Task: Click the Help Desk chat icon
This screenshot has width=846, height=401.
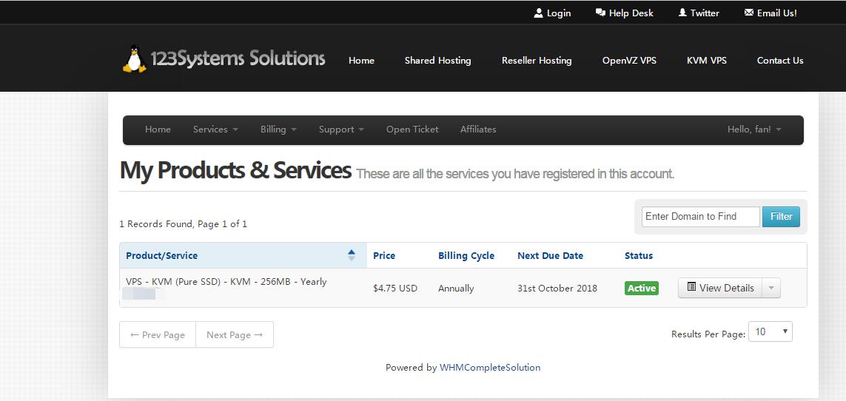Action: 600,13
